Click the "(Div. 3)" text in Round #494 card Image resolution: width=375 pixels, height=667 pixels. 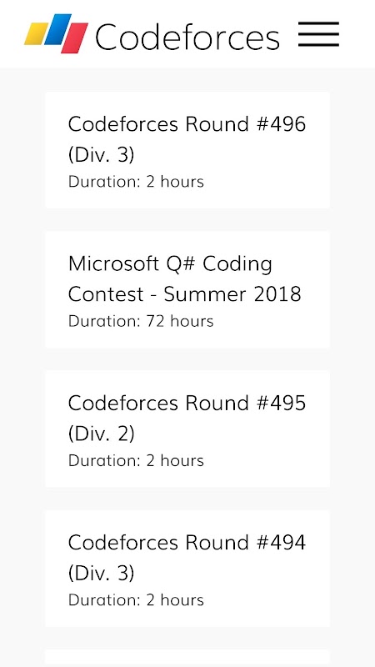coord(101,573)
